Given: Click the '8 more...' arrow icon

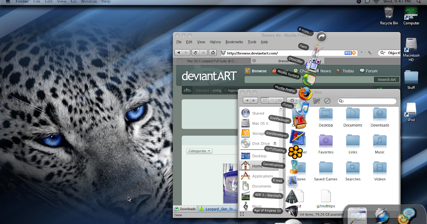Looking at the screenshot, I should point(321,37).
